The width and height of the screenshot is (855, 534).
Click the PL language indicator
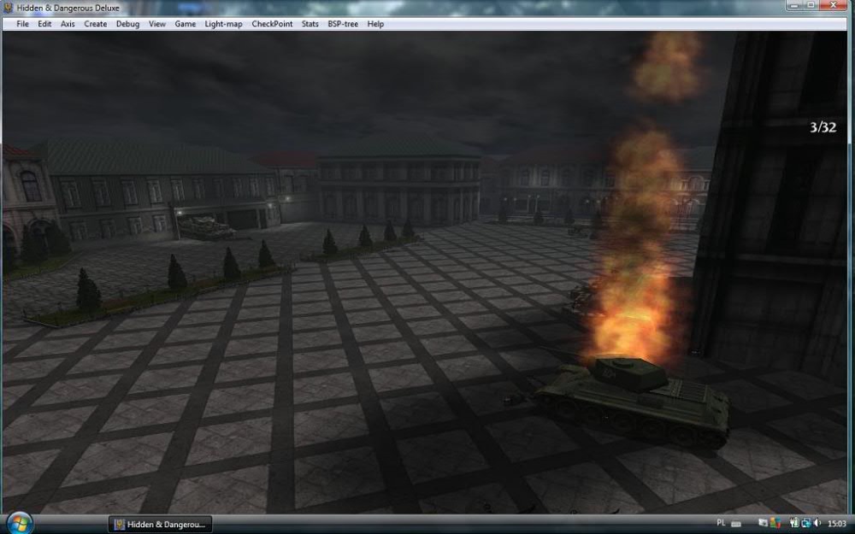(721, 523)
